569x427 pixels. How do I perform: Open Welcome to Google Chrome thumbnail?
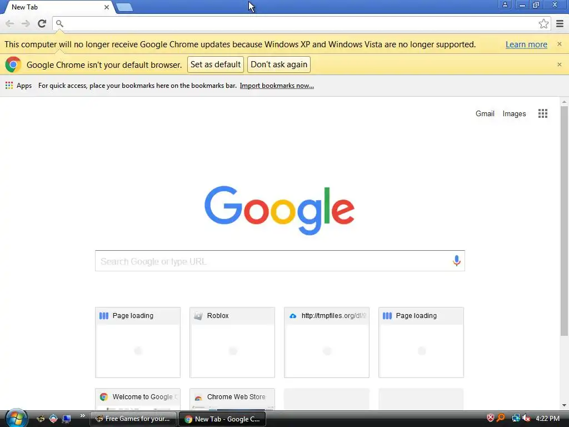click(138, 399)
